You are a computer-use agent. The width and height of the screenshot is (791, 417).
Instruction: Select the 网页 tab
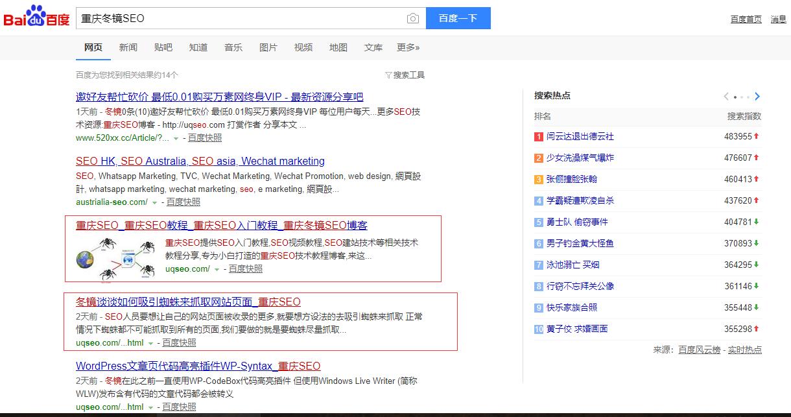(93, 47)
